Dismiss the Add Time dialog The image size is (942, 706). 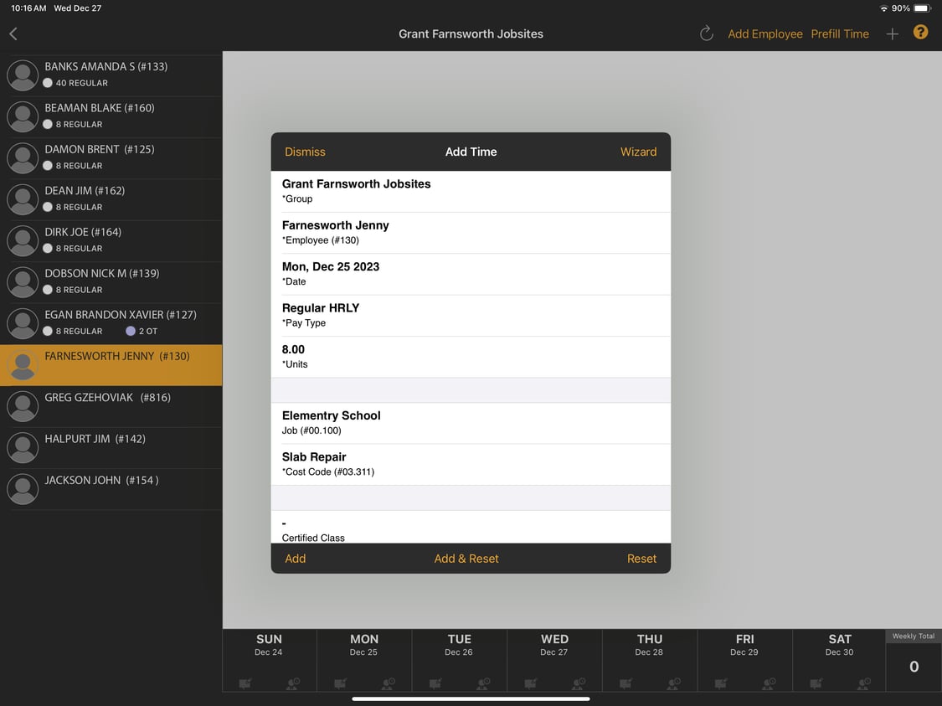pyautogui.click(x=305, y=152)
